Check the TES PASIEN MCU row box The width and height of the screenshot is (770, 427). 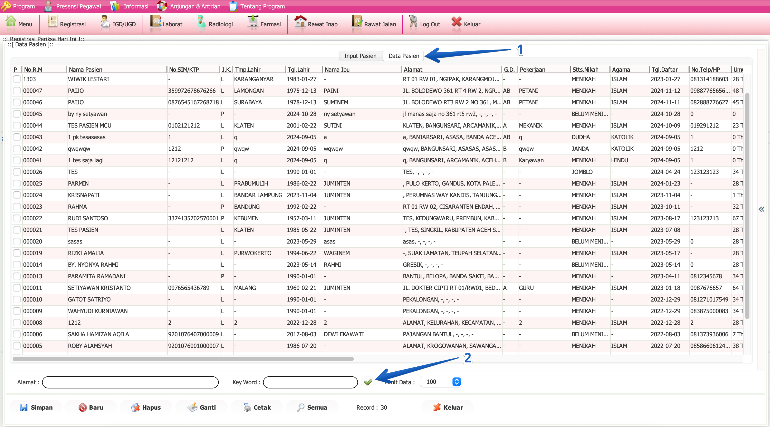coord(17,125)
